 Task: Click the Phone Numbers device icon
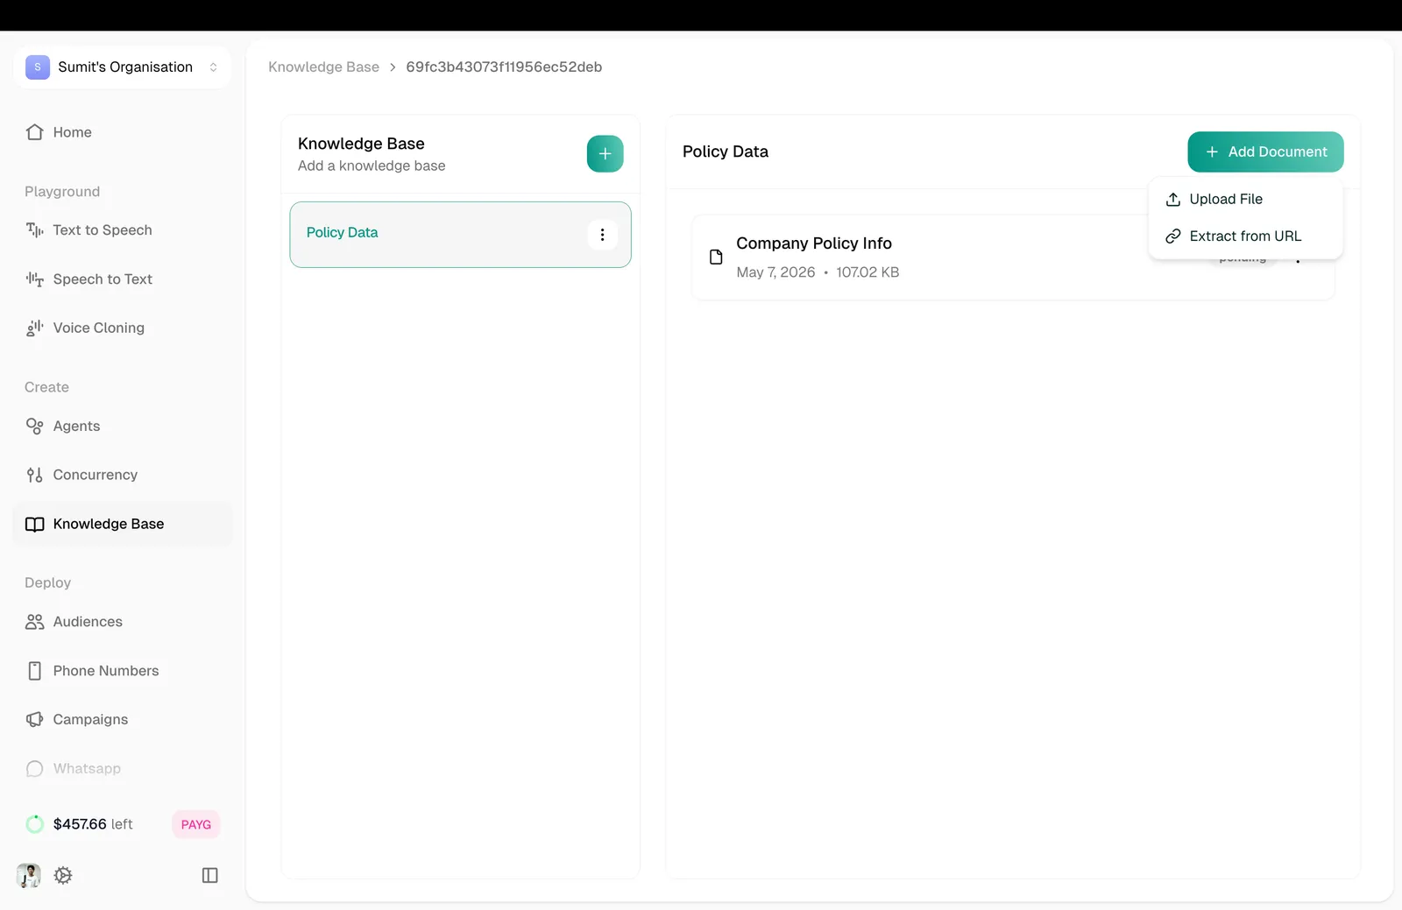34,671
